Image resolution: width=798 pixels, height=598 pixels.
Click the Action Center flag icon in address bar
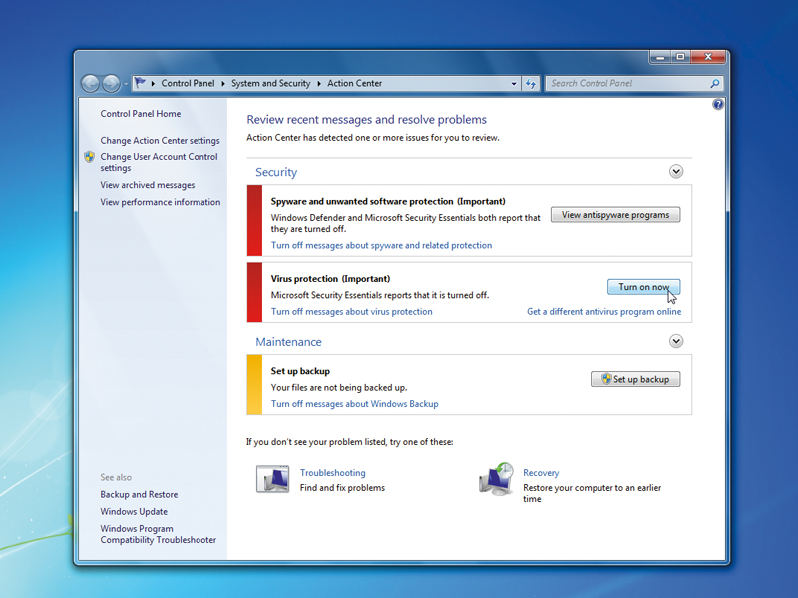pos(140,83)
